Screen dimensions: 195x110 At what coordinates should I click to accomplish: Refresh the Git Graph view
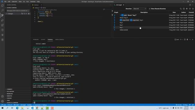click(193, 9)
